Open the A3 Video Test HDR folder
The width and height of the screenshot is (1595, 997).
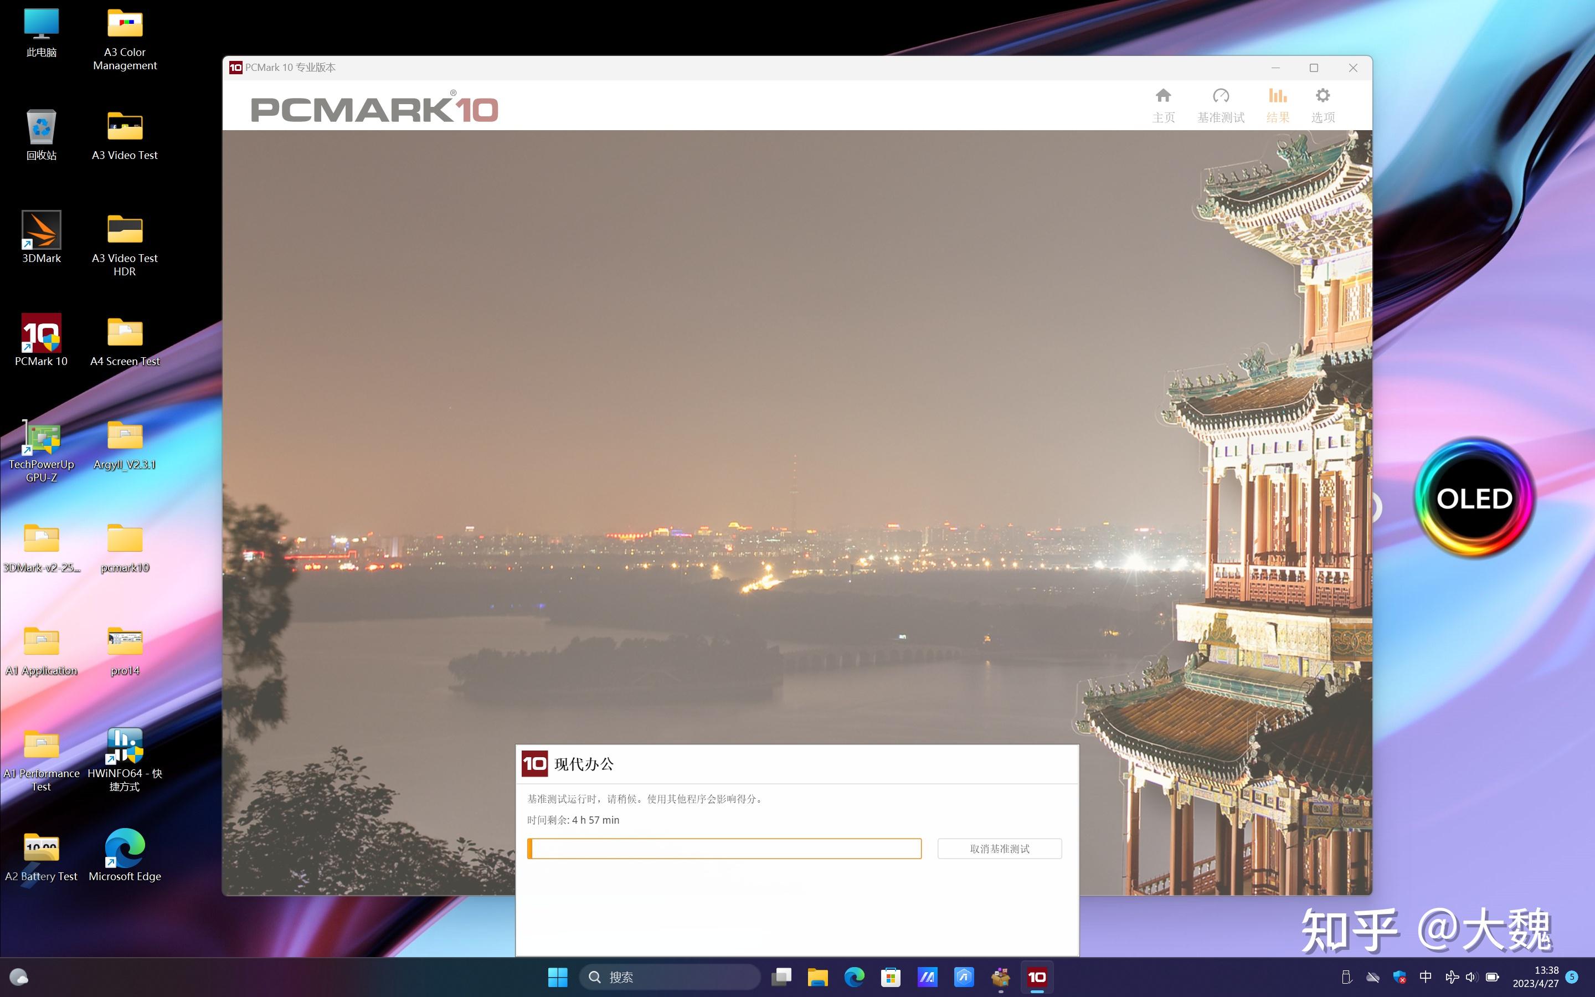tap(124, 230)
